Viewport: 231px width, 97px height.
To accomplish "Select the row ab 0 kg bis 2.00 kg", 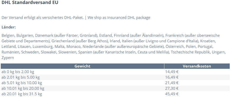I will tap(115, 72).
